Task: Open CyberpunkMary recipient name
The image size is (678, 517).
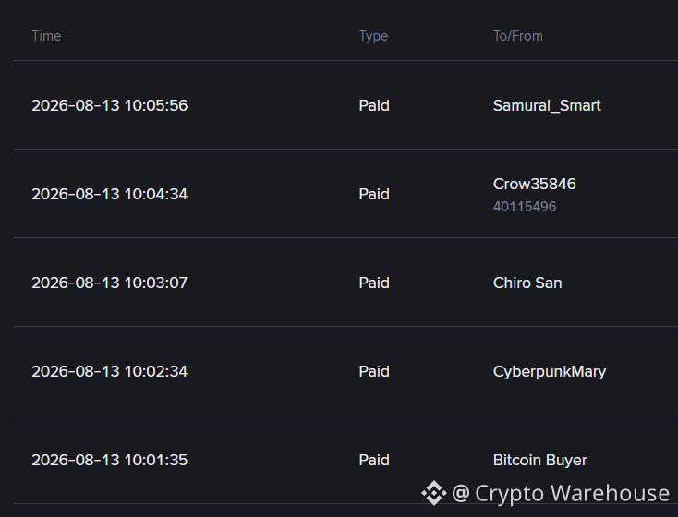Action: click(x=550, y=372)
